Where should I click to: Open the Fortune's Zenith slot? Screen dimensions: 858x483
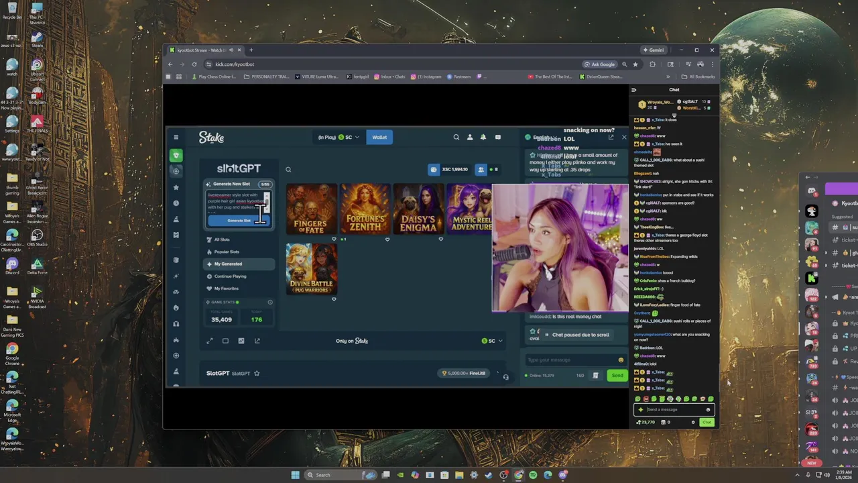365,209
